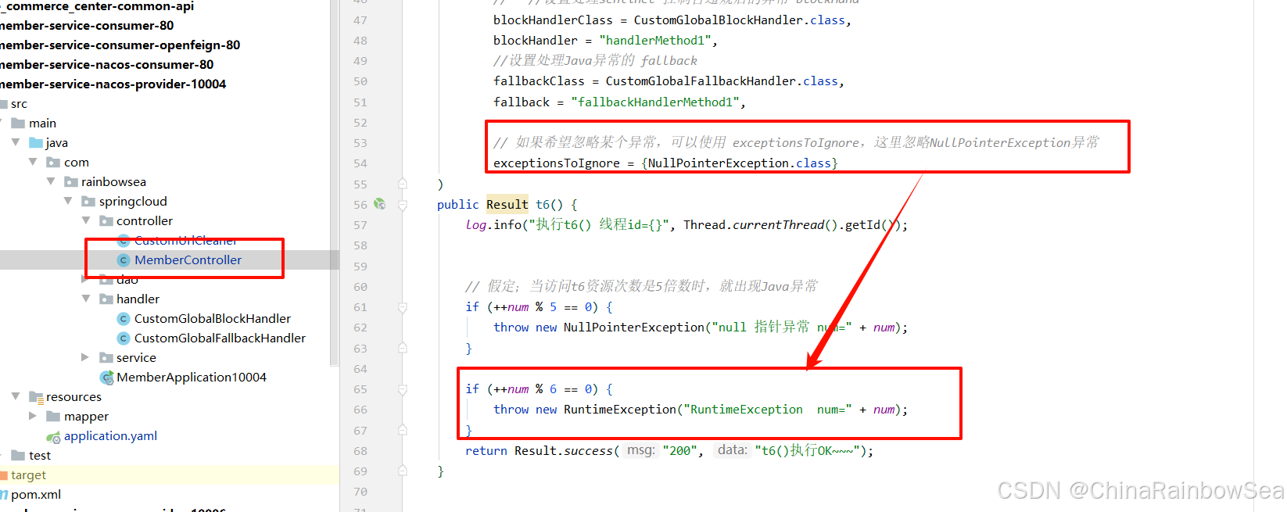The image size is (1287, 512).
Task: Click CustomGlobalBlockHandler.class reference in code
Action: tap(739, 20)
